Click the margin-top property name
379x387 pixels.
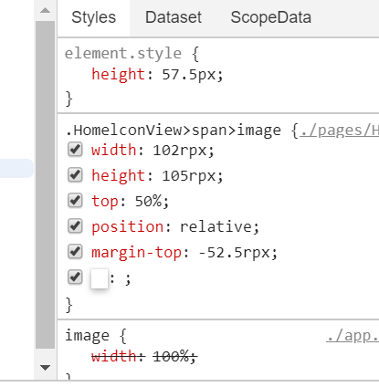point(137,253)
